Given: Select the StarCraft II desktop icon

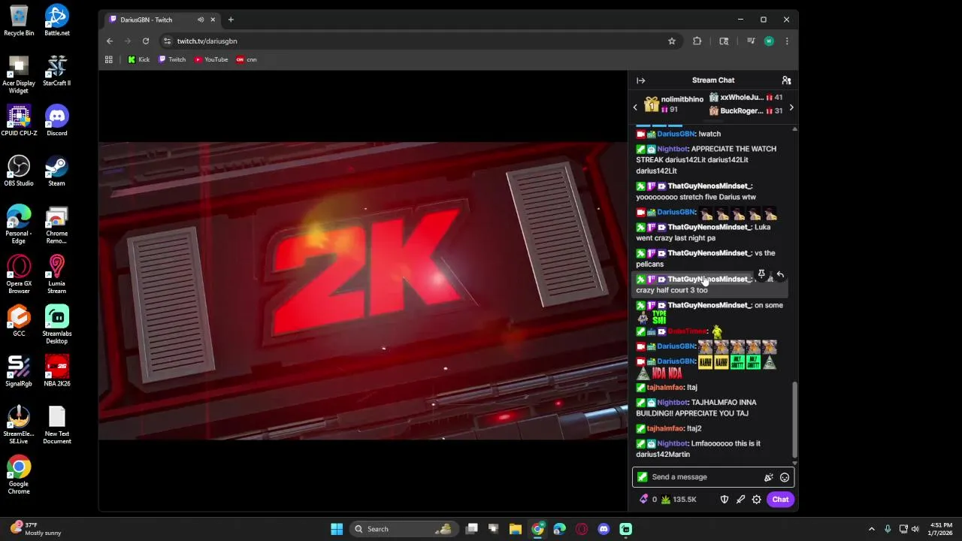Looking at the screenshot, I should [57, 71].
